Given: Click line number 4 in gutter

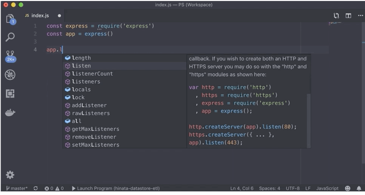Looking at the screenshot, I should pyautogui.click(x=35, y=49).
